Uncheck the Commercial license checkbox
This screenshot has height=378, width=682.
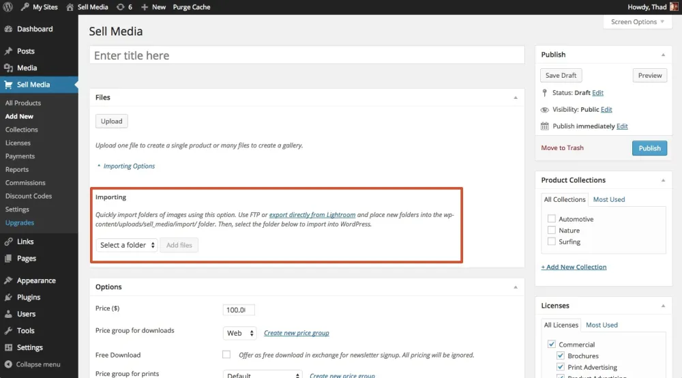click(x=552, y=344)
